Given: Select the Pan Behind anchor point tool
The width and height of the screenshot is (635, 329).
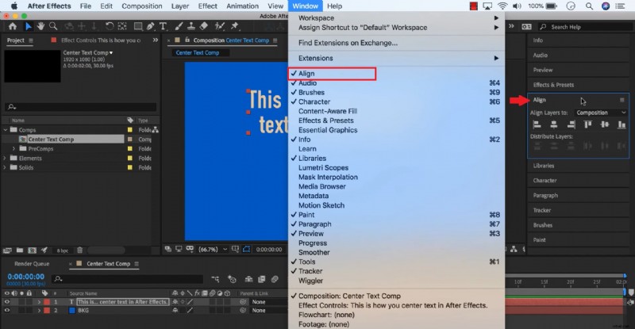Looking at the screenshot, I should pos(122,26).
